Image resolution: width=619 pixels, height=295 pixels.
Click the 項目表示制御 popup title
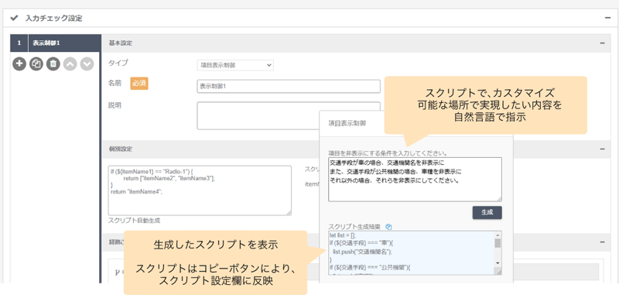(347, 123)
